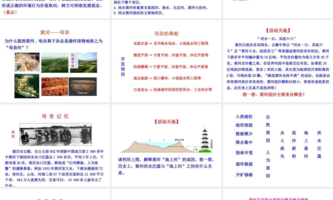
Task: Click the vertical 地上悬河 column
Action: (x=306, y=145)
